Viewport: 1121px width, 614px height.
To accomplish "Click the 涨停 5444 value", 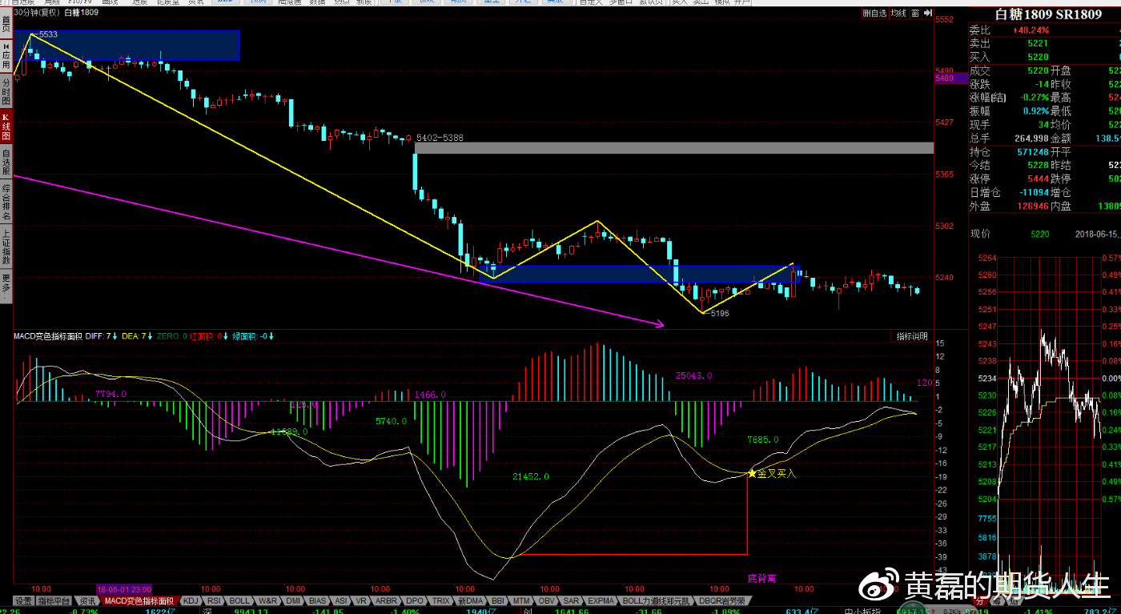I will 1038,179.
